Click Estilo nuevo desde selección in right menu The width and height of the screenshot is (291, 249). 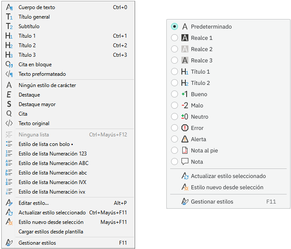coord(229,187)
